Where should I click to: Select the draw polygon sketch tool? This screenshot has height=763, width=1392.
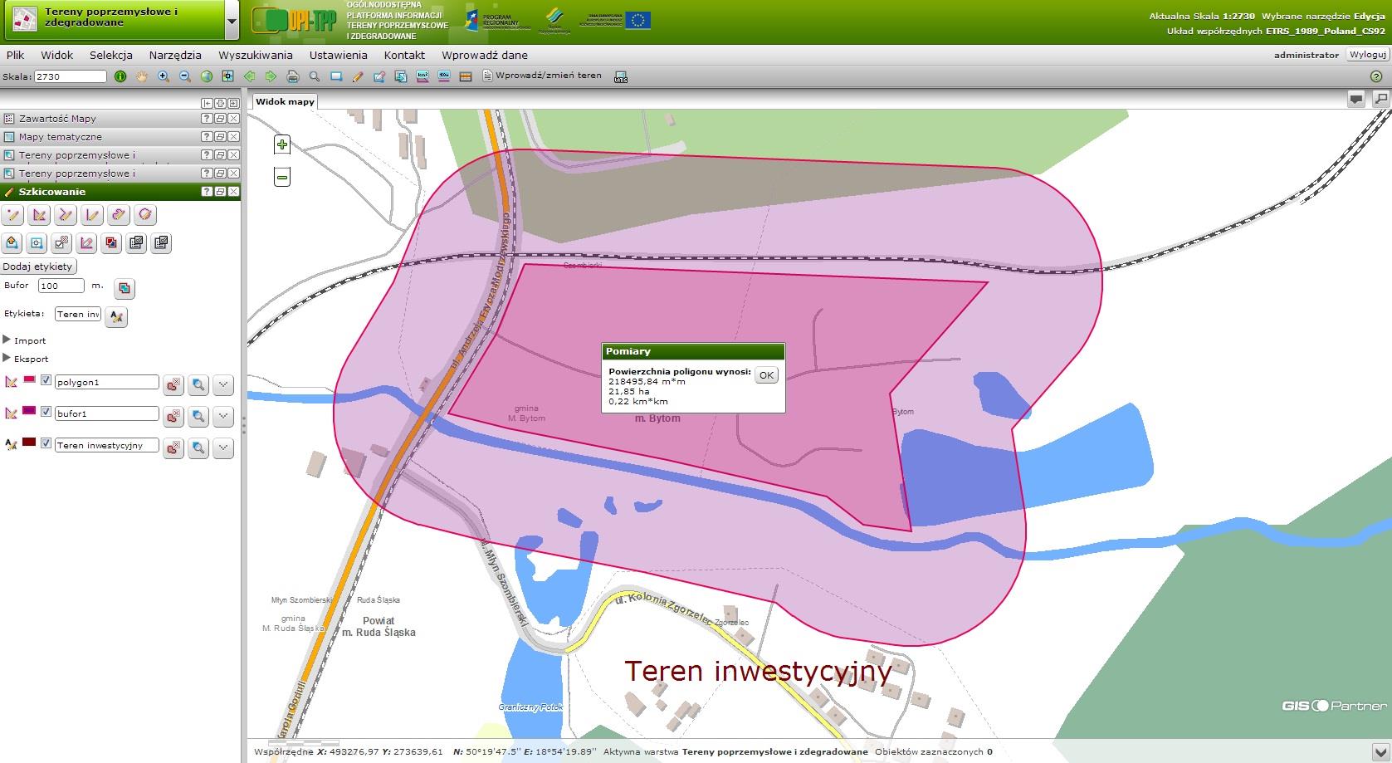[x=39, y=215]
